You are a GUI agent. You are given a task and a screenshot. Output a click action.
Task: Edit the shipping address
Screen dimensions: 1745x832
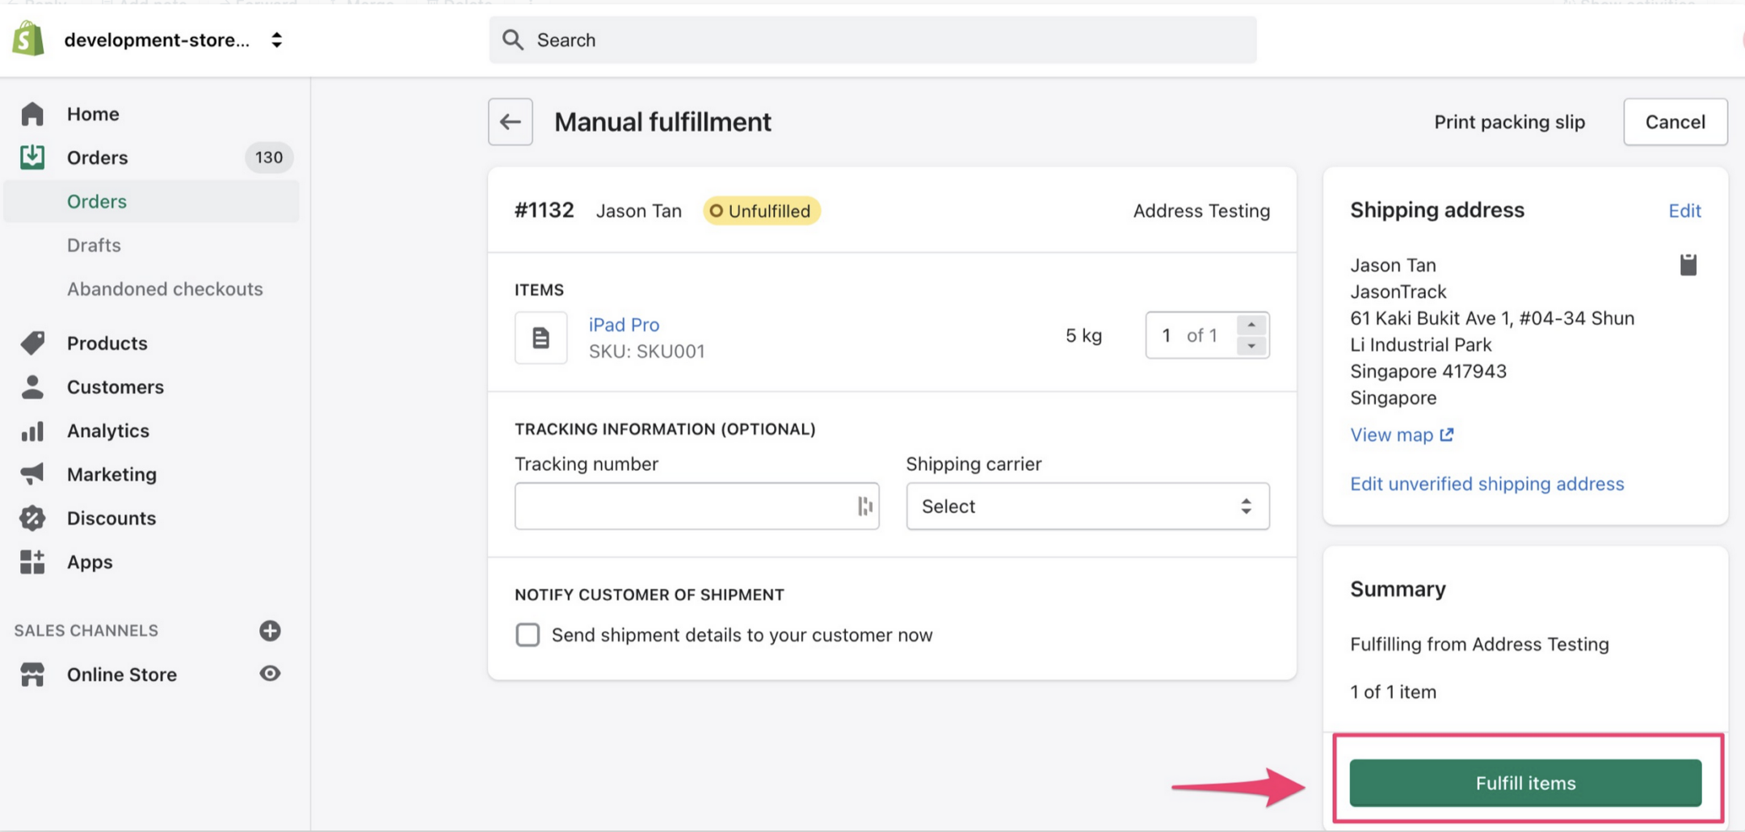tap(1684, 211)
